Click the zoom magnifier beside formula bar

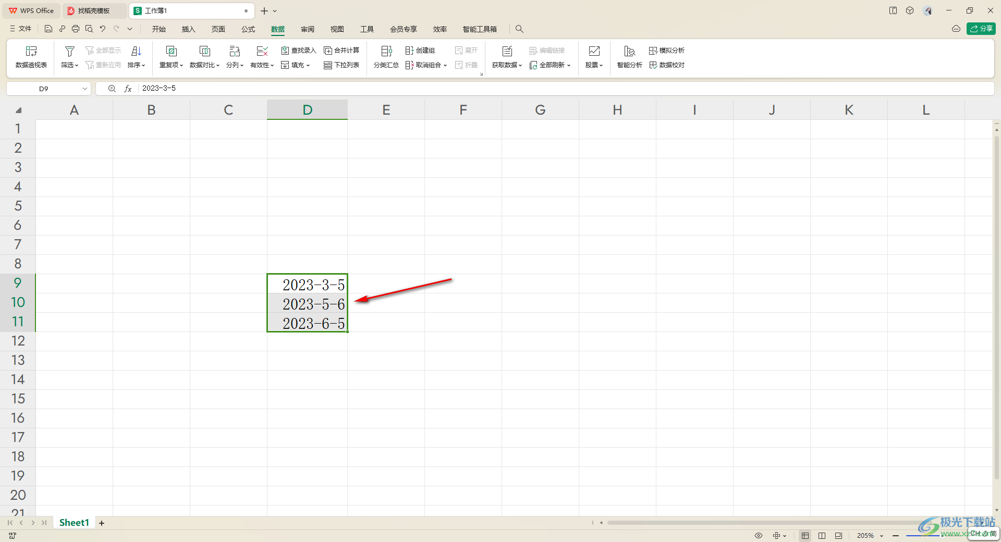click(112, 89)
